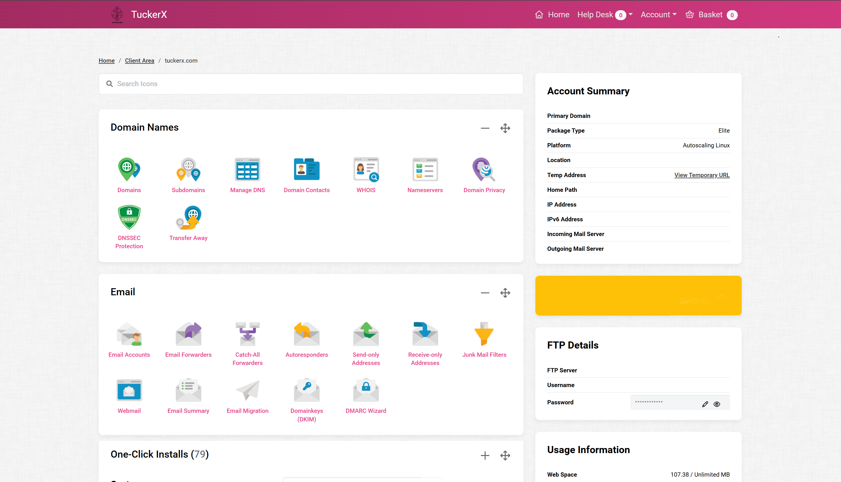
Task: Open Nameservers settings
Action: (x=425, y=175)
